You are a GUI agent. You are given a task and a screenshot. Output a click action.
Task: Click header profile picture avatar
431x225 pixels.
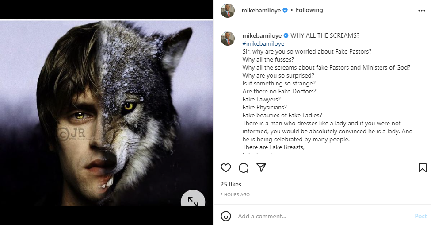point(228,11)
